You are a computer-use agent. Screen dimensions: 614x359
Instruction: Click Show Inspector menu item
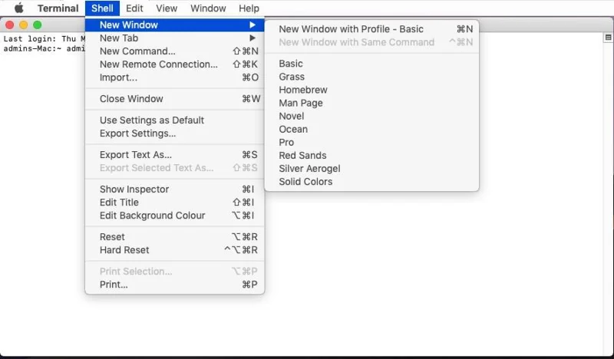pyautogui.click(x=134, y=189)
